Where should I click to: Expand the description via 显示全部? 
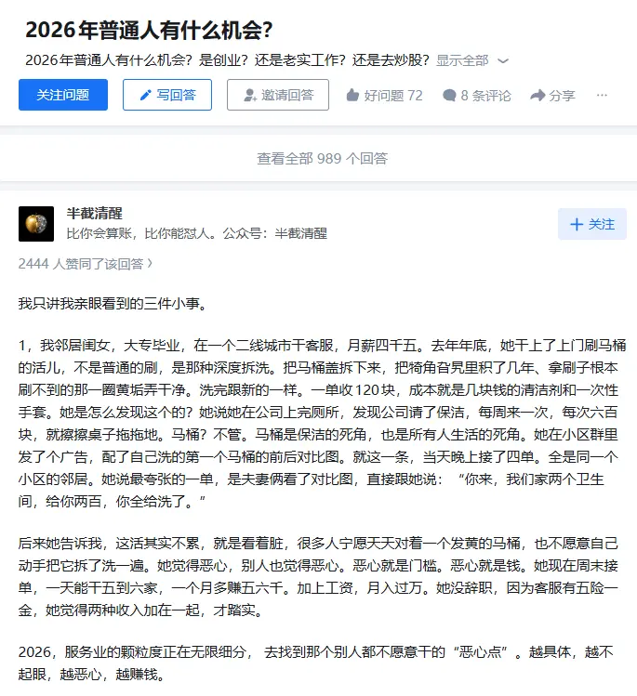click(462, 60)
